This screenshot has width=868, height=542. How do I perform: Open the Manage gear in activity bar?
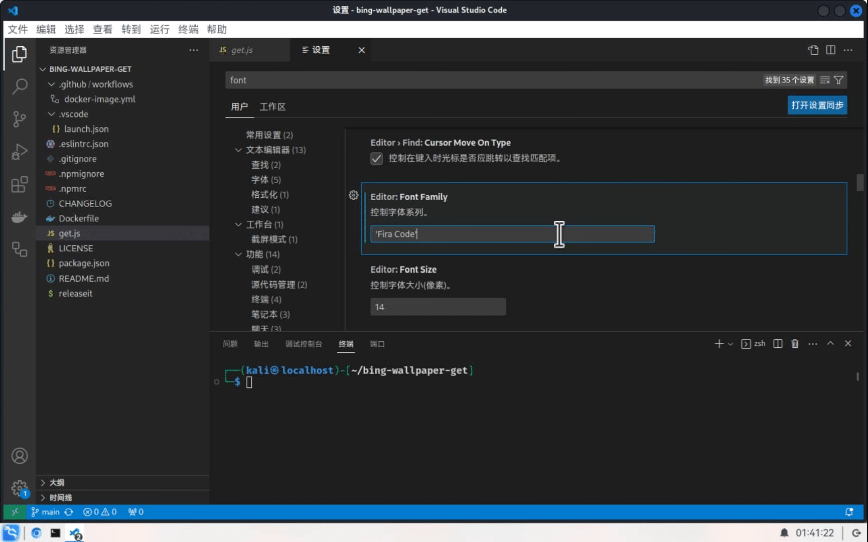[x=19, y=488]
